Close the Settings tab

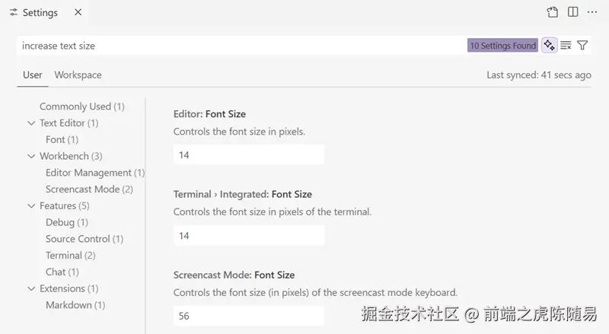[78, 13]
